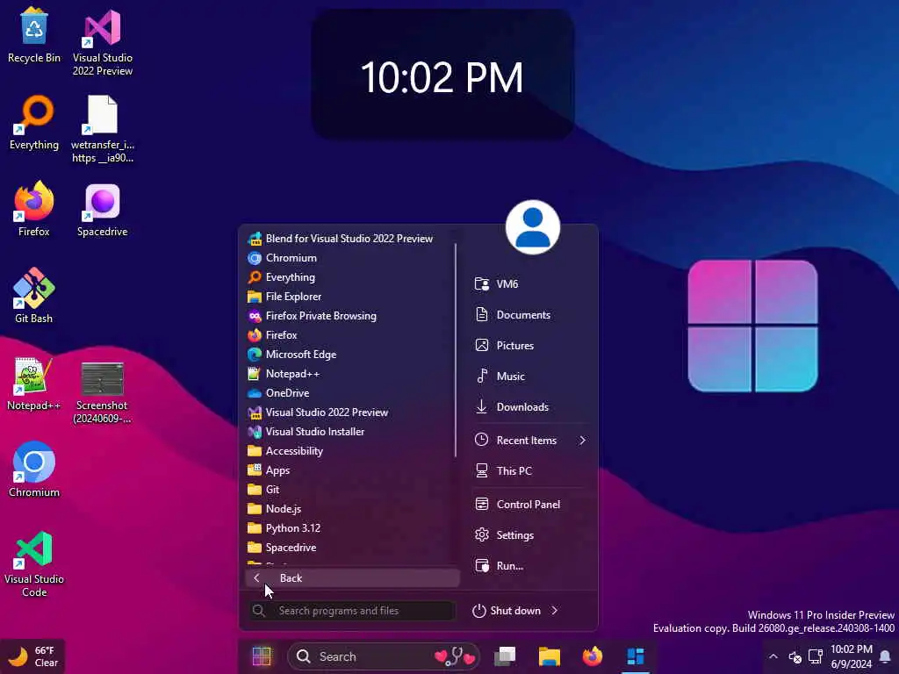This screenshot has width=899, height=674.
Task: Open Visual Studio 2022 Preview desktop shortcut
Action: point(103,42)
